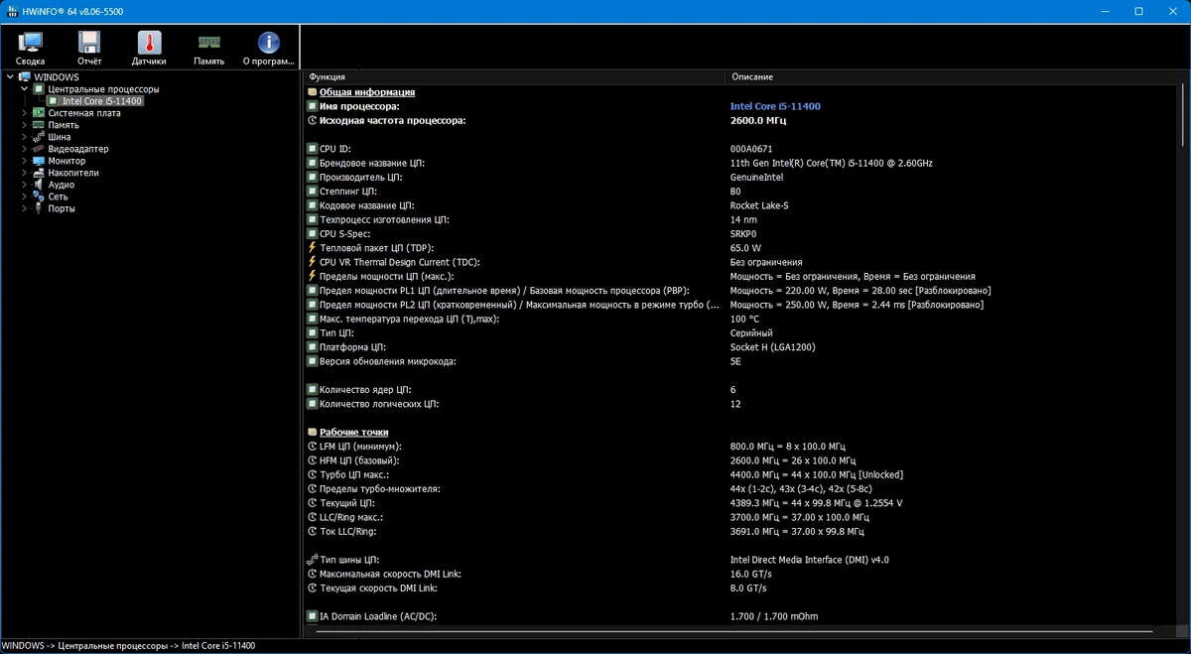
Task: Click the clock icon beside Текущий ЦП
Action: click(312, 503)
